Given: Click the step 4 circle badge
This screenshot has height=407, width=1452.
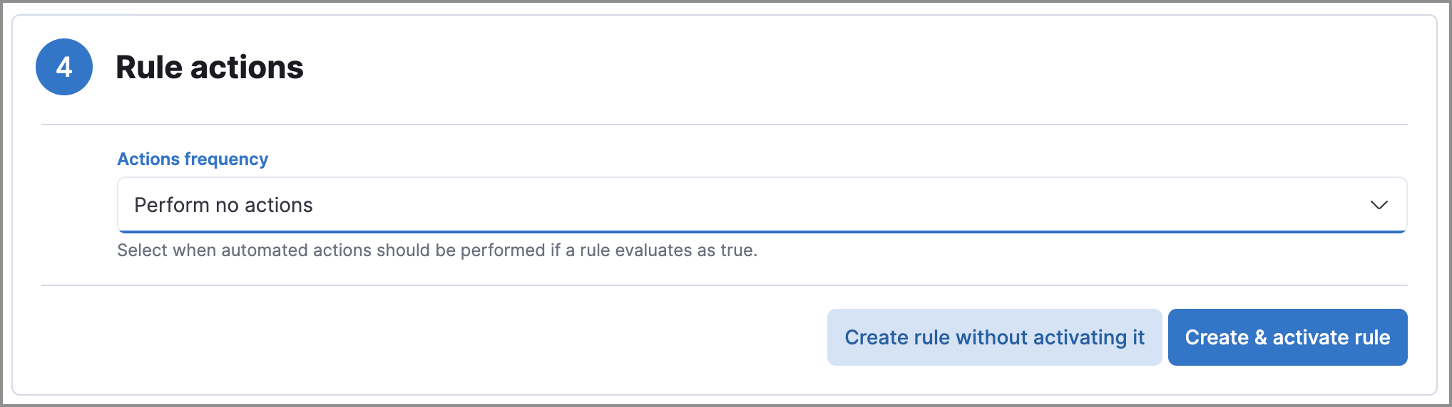Looking at the screenshot, I should tap(64, 67).
